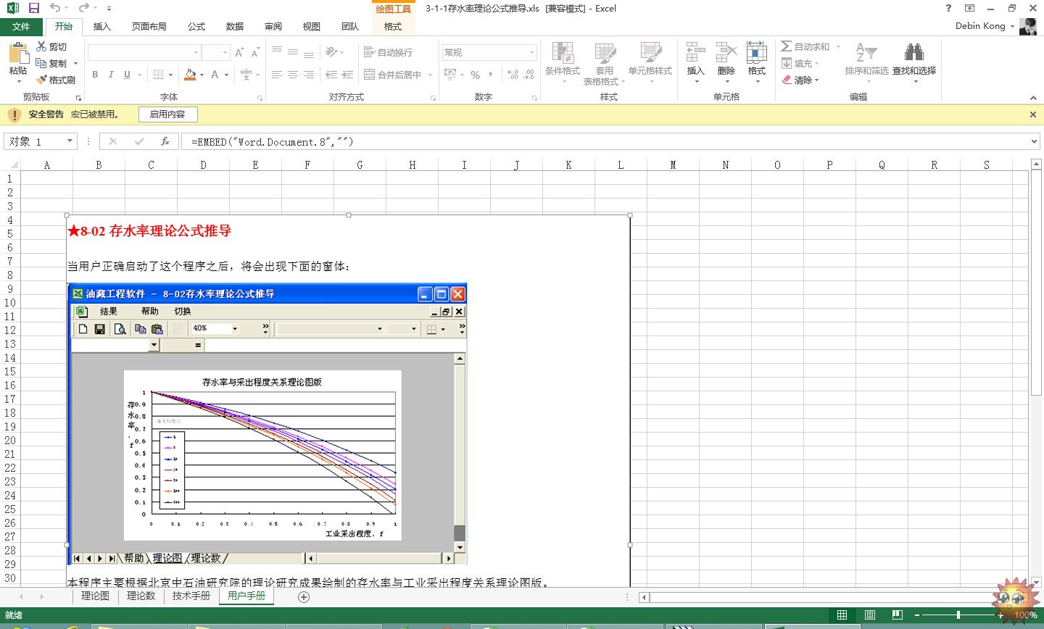Click Insert cells (插入) icon
Screen dimensions: 1044x629
click(x=696, y=54)
